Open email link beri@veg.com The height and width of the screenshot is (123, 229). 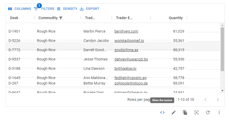pyautogui.click(x=126, y=31)
